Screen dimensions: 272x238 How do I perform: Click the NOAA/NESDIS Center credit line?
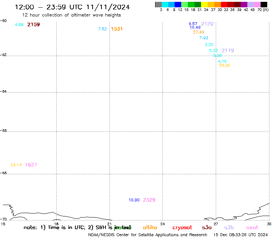pyautogui.click(x=148, y=235)
